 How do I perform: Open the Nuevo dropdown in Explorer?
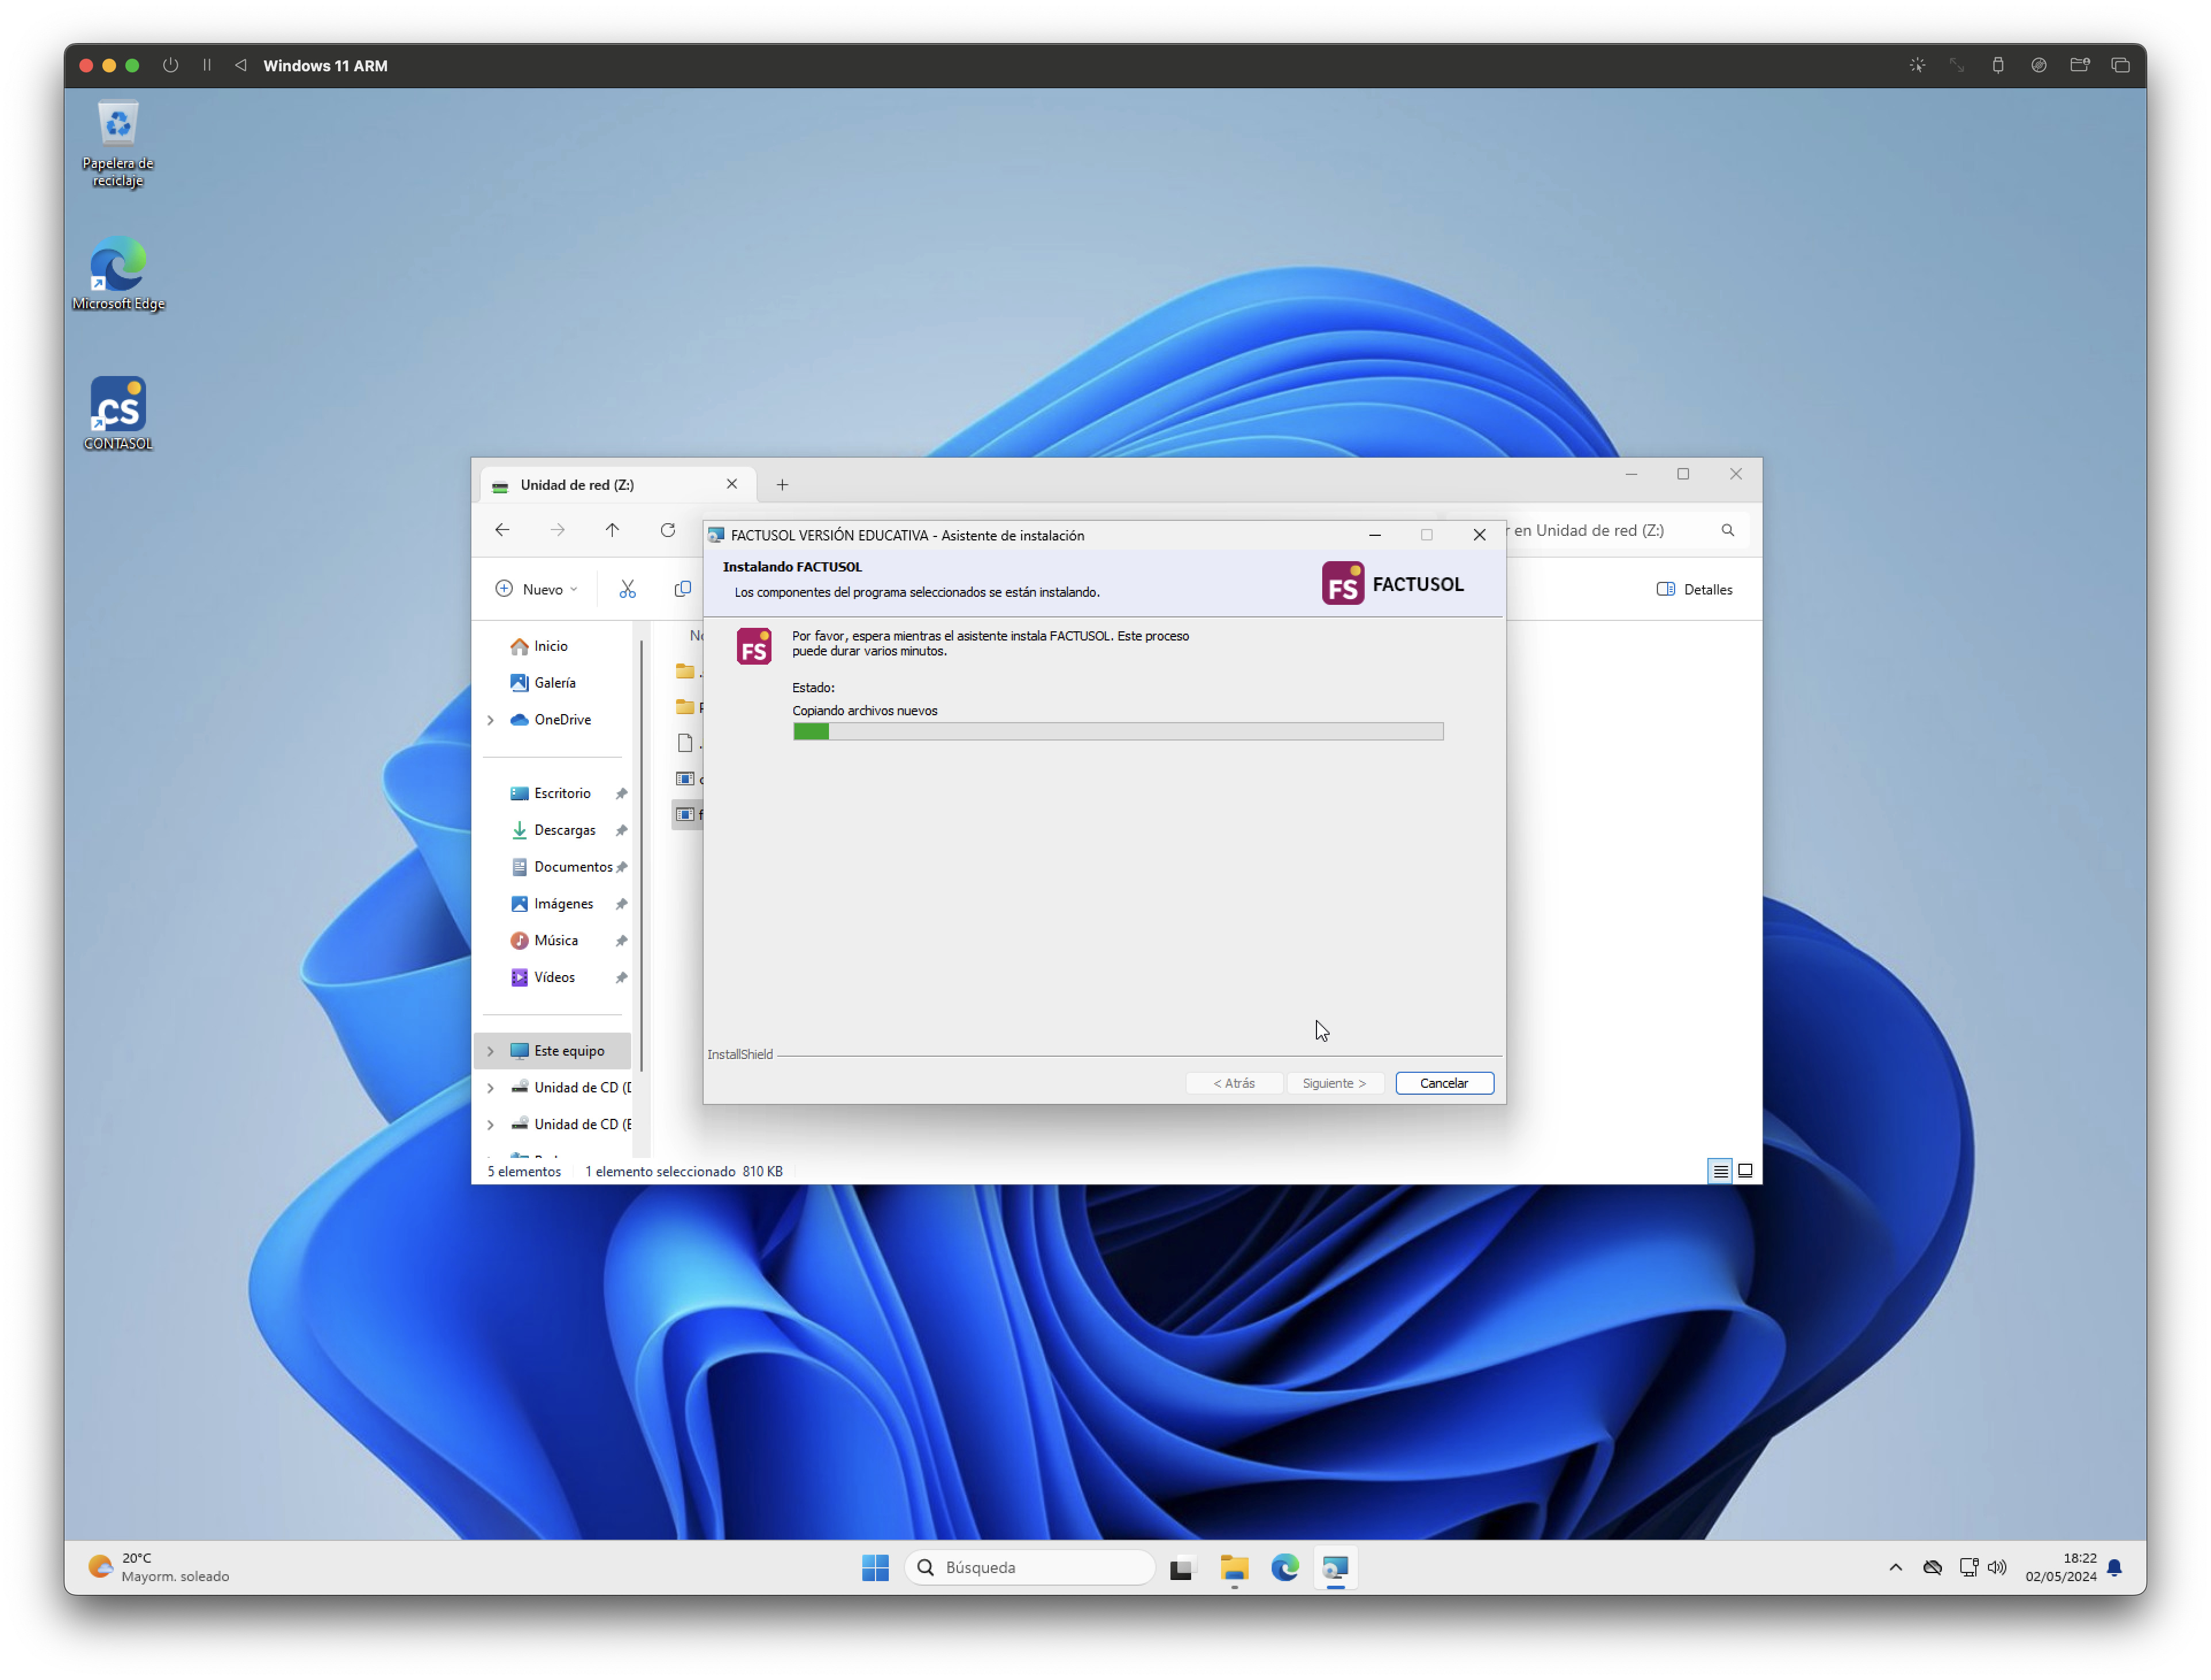[x=536, y=589]
